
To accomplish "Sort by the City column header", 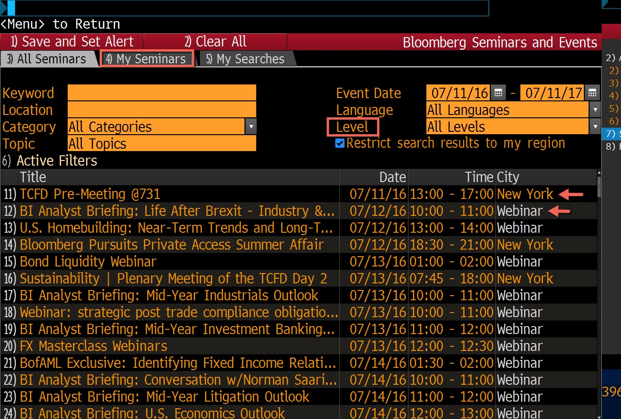I will [546, 177].
